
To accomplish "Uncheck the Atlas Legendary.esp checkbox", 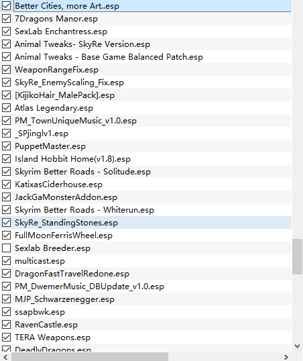I will pyautogui.click(x=6, y=108).
